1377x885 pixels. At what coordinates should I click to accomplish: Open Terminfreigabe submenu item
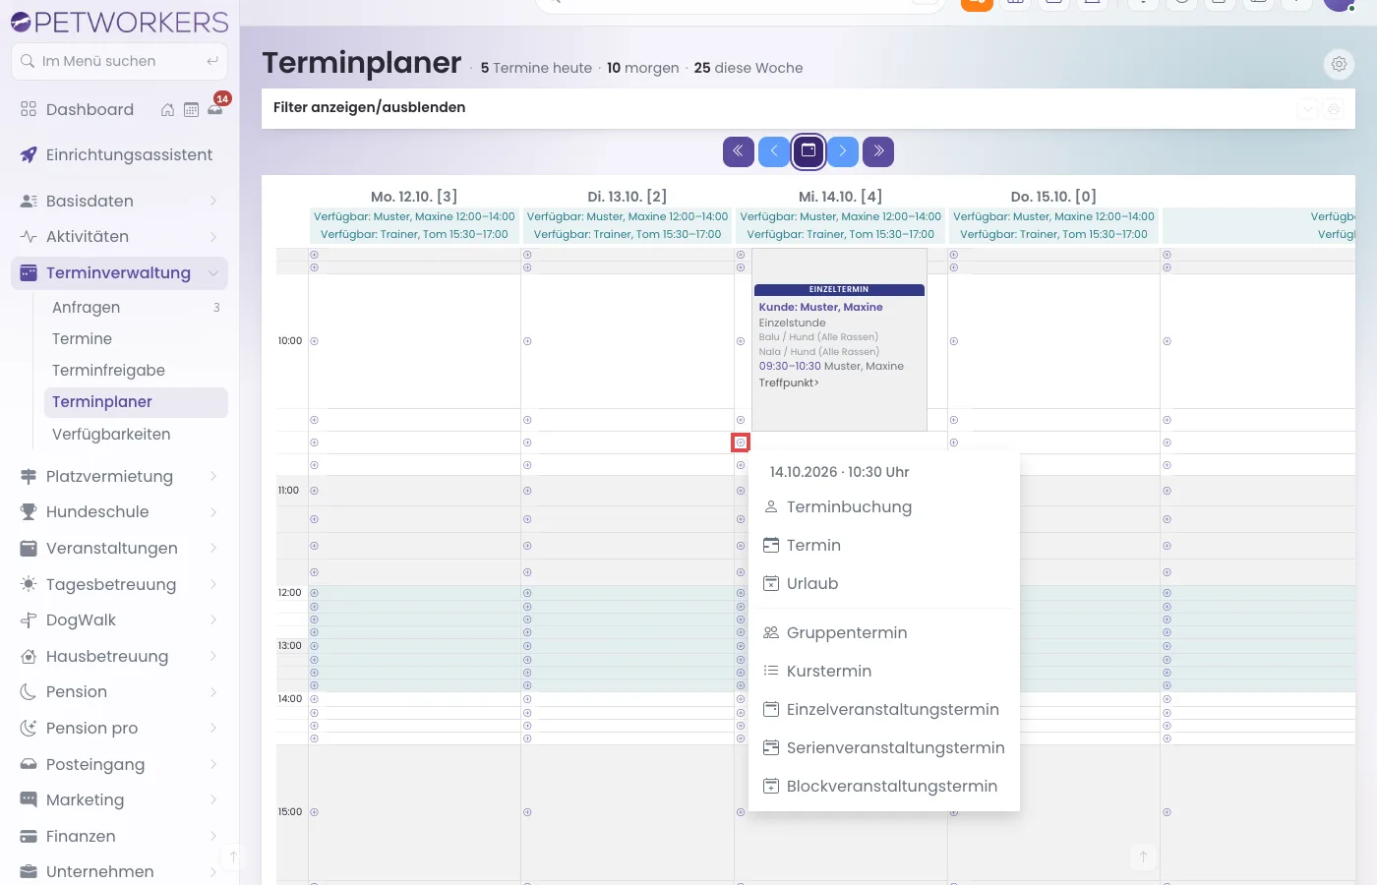tap(136, 370)
